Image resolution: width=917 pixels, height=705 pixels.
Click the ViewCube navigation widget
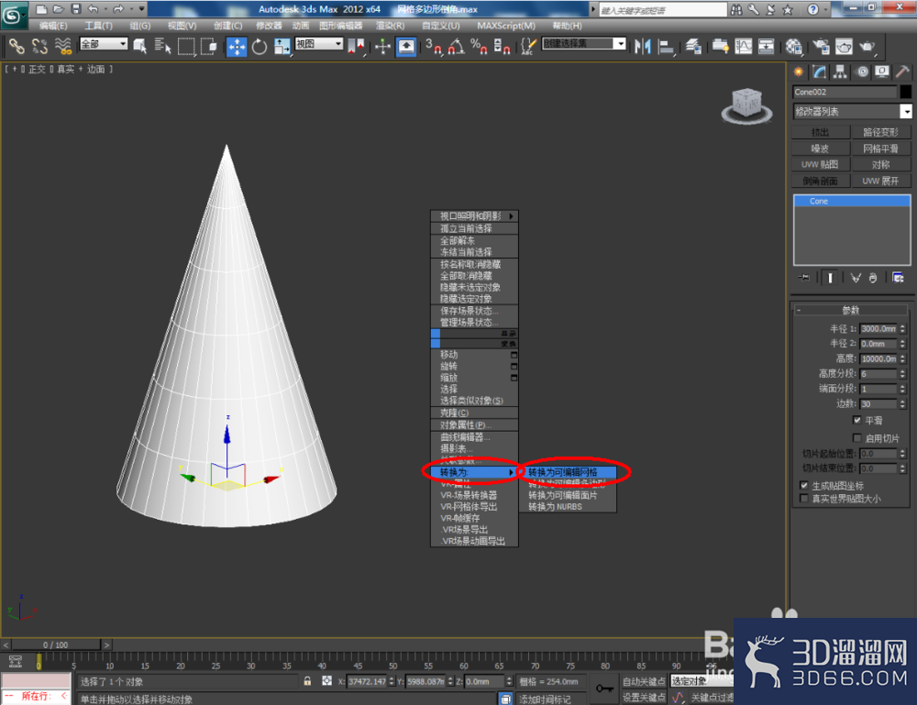[x=746, y=105]
